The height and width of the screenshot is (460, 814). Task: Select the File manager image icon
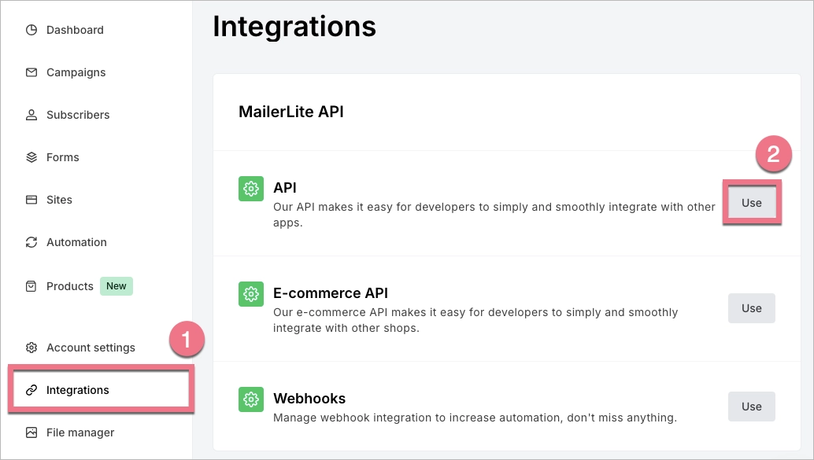coord(31,432)
